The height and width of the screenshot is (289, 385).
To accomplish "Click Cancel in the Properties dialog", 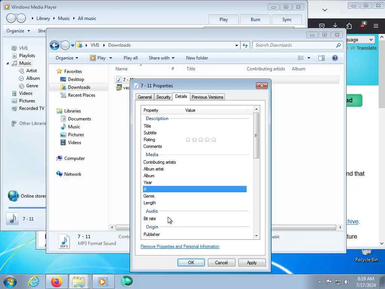I will click(221, 262).
